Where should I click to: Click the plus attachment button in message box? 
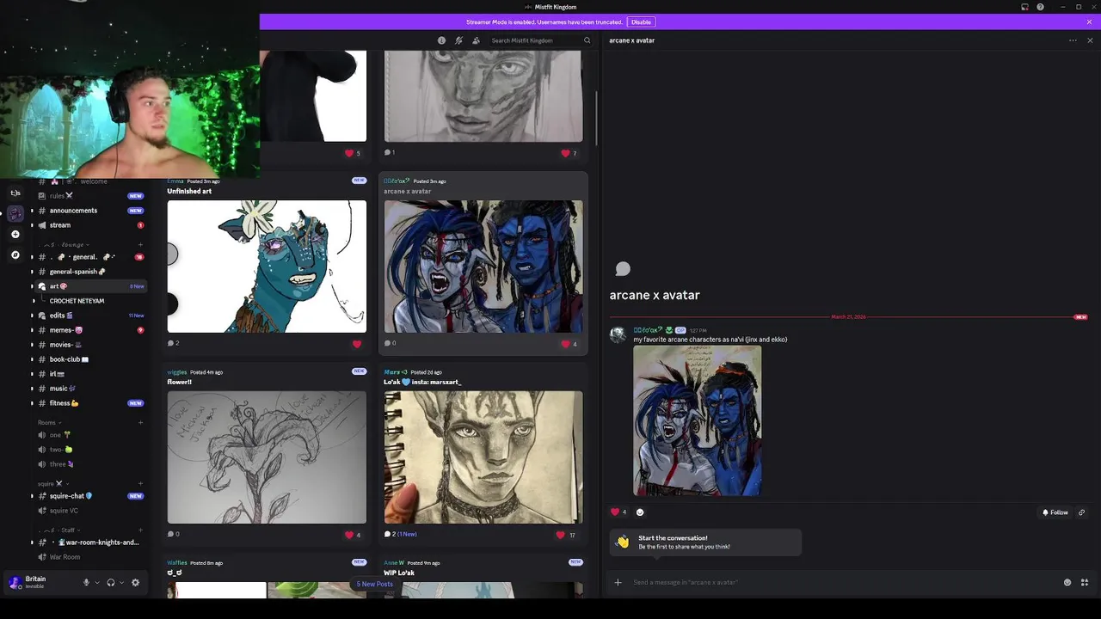pos(618,582)
